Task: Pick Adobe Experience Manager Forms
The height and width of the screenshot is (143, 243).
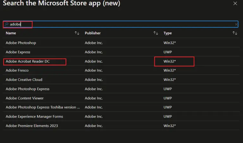Action: coord(34,116)
